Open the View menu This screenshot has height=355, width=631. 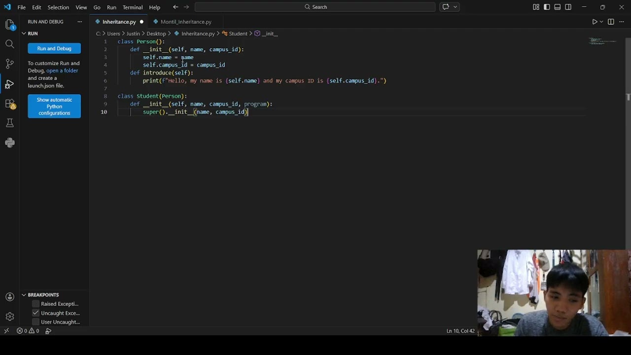(81, 7)
